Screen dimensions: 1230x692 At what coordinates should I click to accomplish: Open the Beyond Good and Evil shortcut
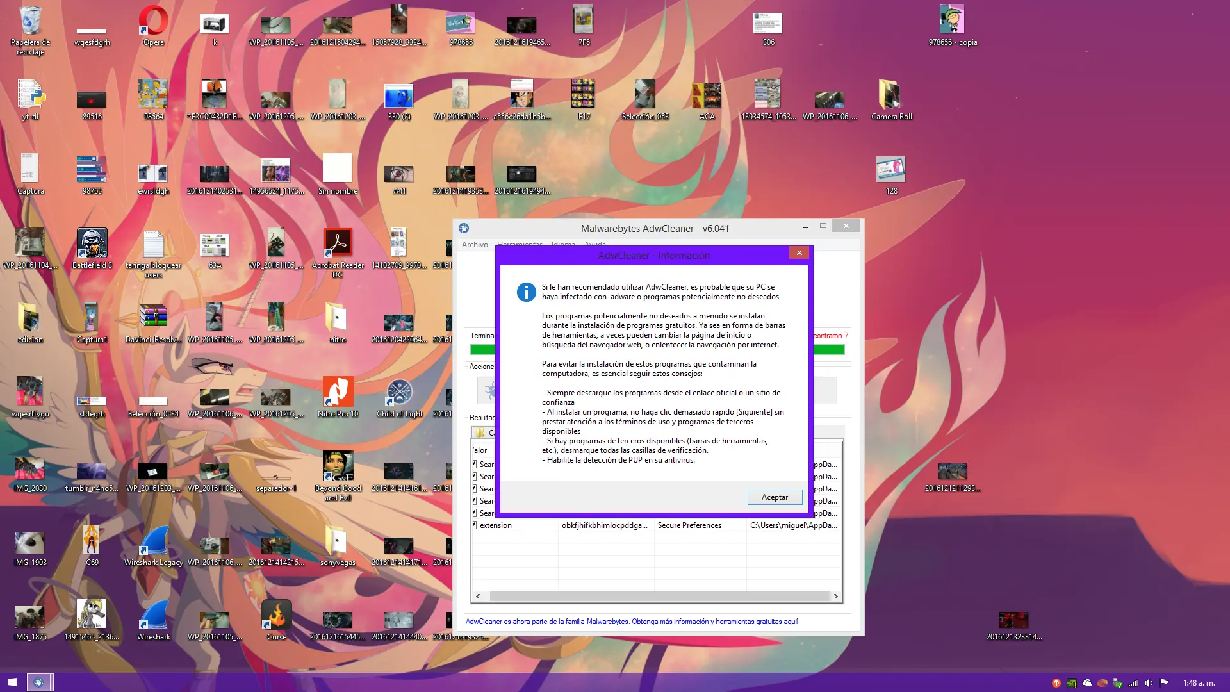pos(338,476)
